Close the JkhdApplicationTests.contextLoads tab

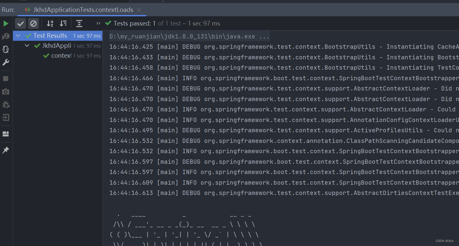[x=139, y=10]
